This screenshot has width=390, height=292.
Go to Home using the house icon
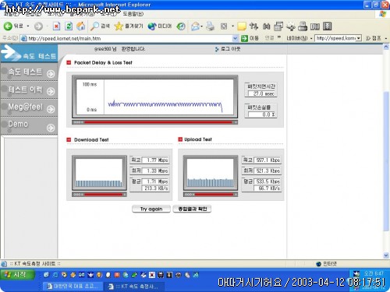pyautogui.click(x=81, y=26)
